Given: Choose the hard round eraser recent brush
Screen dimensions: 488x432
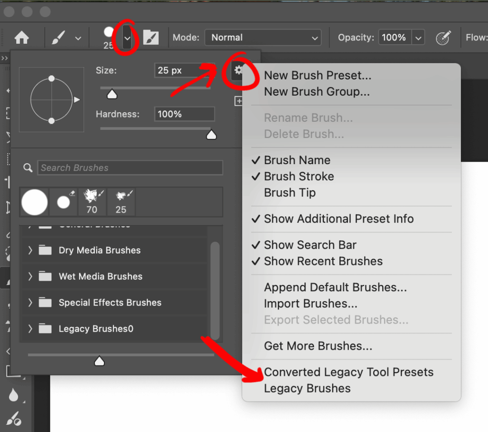Looking at the screenshot, I should pyautogui.click(x=64, y=202).
